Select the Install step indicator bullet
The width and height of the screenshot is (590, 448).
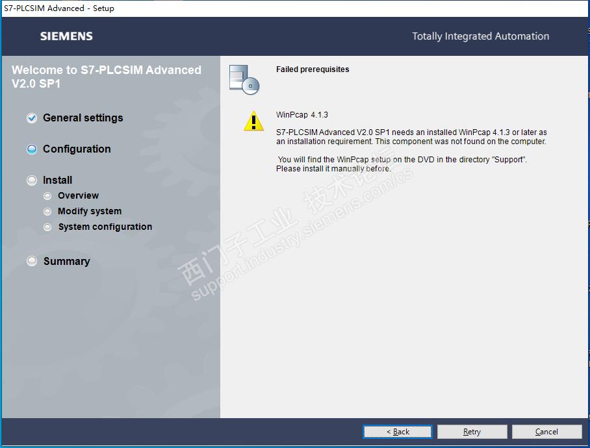tap(32, 180)
